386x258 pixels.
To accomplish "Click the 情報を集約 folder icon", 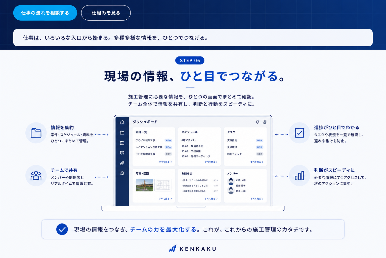I will click(x=36, y=133).
